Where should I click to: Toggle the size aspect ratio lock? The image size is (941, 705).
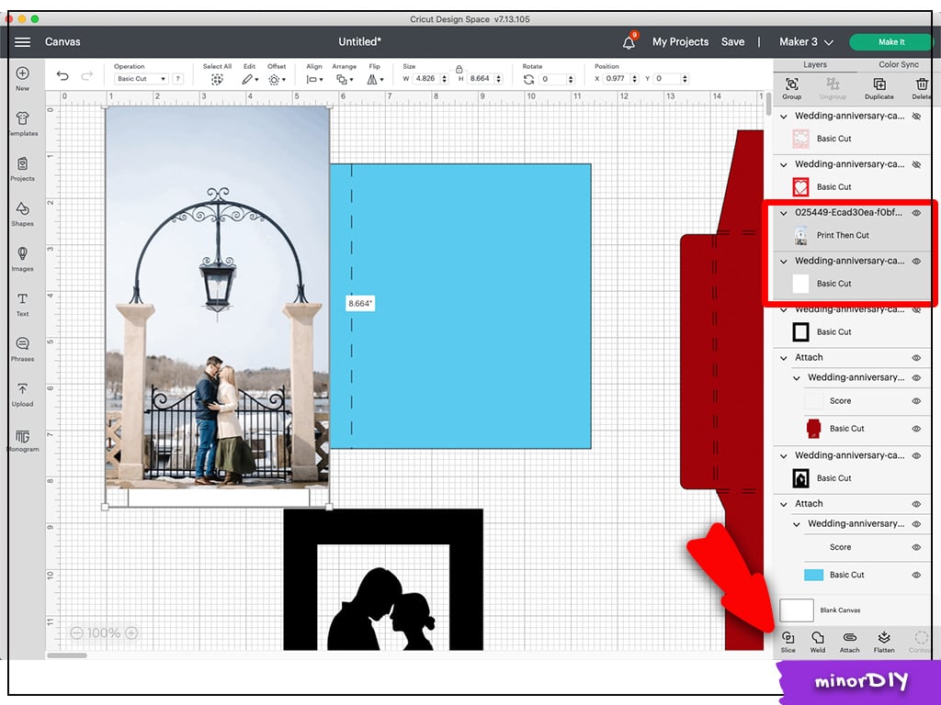pyautogui.click(x=459, y=69)
